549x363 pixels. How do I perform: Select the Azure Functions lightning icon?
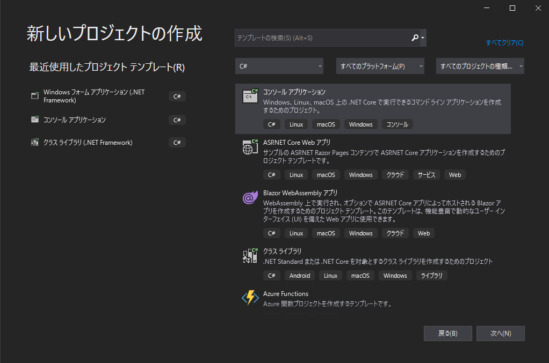250,298
